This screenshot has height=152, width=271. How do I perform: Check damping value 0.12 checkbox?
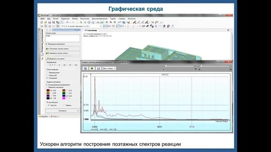tap(67, 90)
